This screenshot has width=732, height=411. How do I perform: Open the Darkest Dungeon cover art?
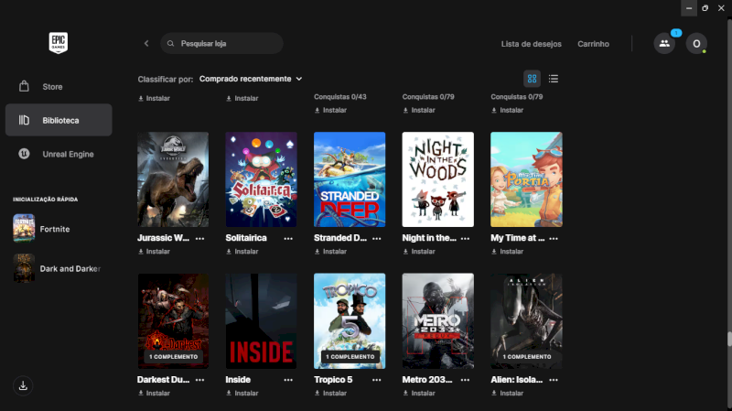(173, 321)
